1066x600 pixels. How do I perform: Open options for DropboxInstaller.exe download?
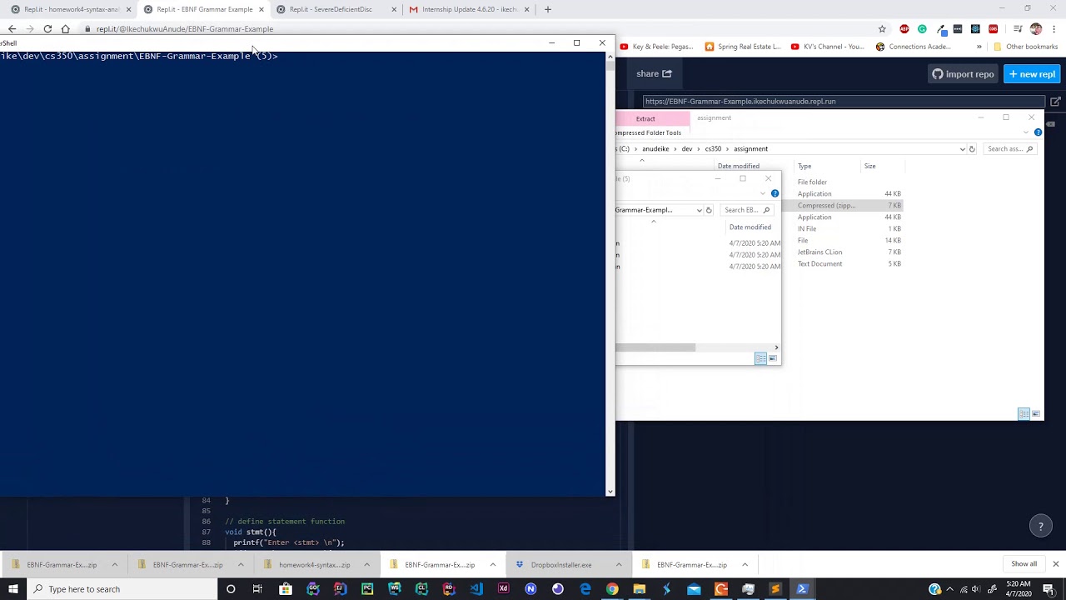pos(619,565)
